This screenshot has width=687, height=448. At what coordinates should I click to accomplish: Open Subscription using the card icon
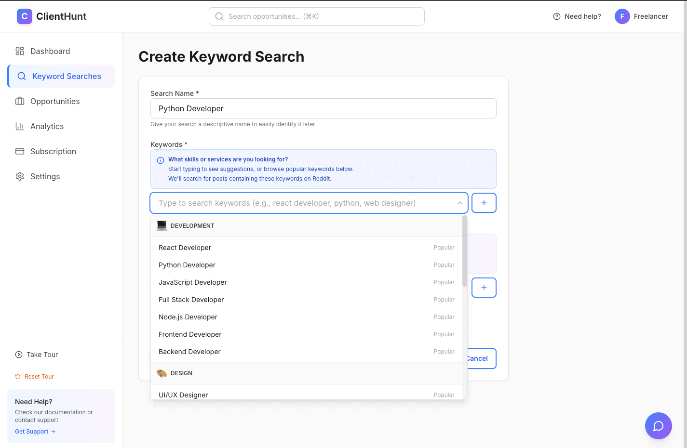(19, 151)
